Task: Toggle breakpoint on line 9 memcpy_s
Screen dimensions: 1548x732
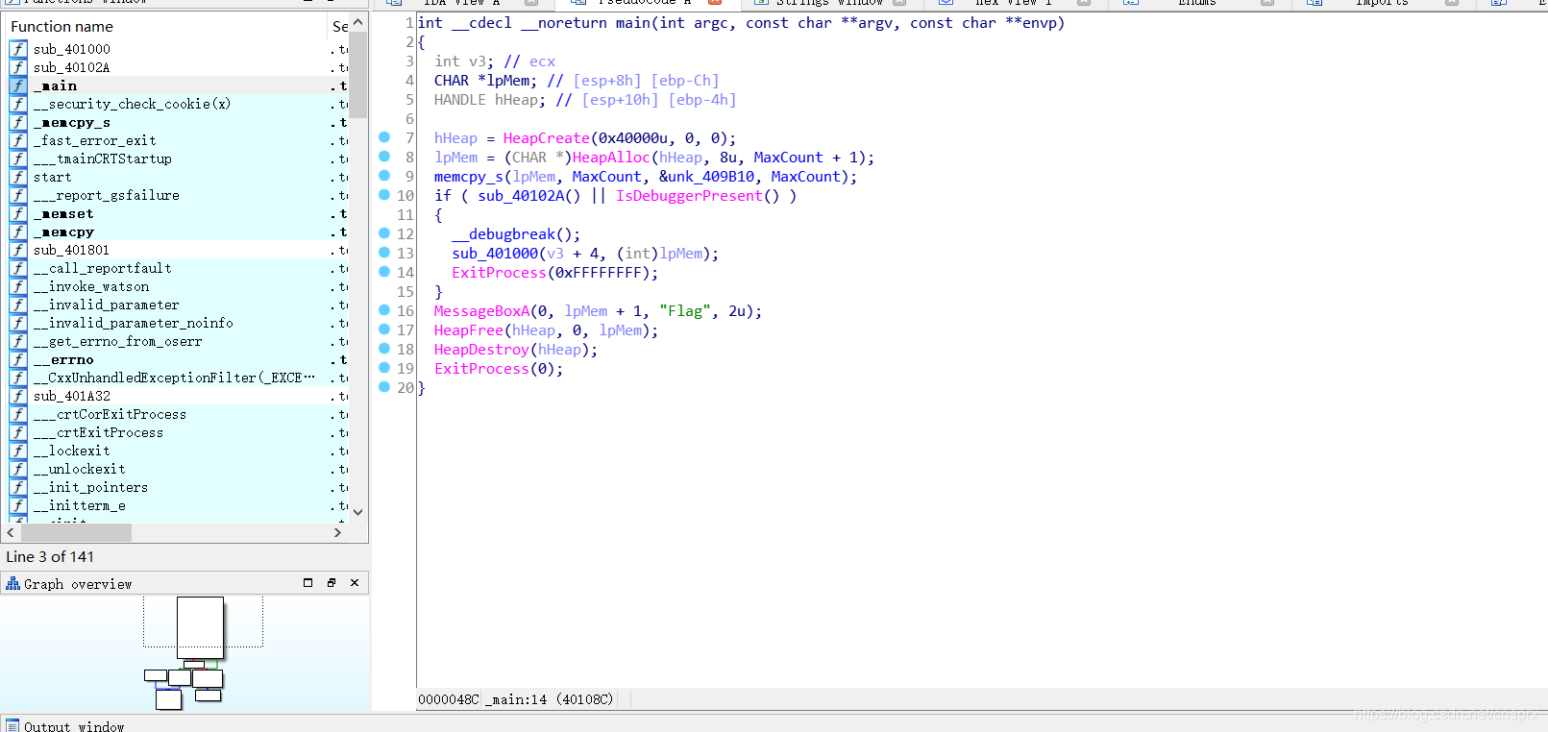Action: click(384, 176)
